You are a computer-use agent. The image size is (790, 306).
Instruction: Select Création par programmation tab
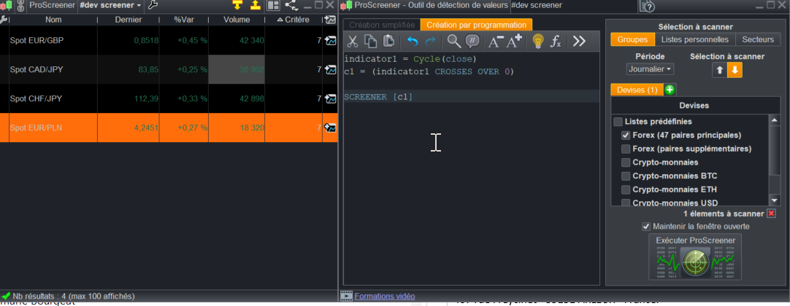[x=476, y=25]
